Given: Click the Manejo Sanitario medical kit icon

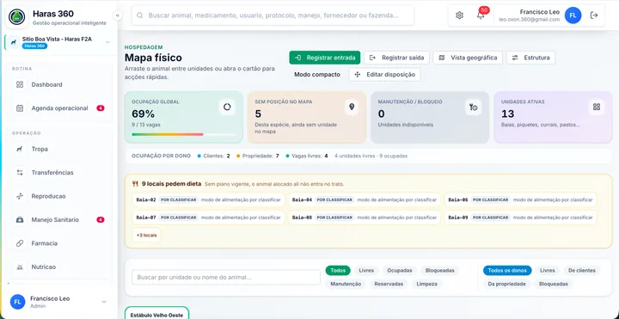Looking at the screenshot, I should [x=20, y=219].
